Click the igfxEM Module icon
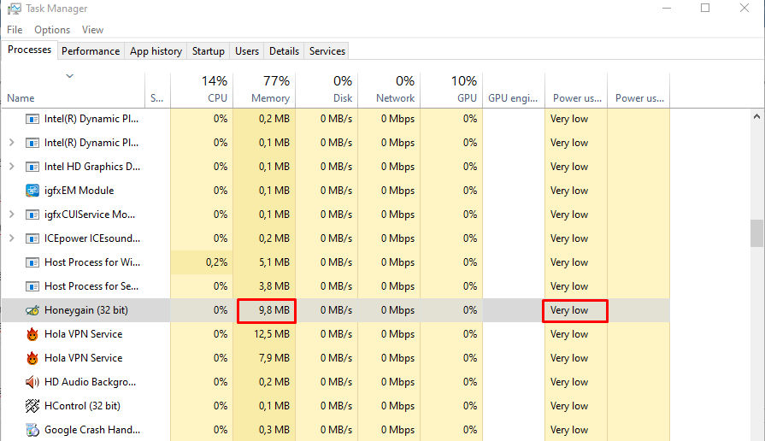The width and height of the screenshot is (765, 441). point(32,191)
